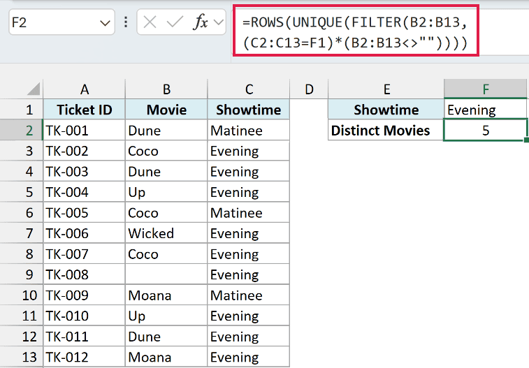Select row 5 header
This screenshot has height=368, width=529.
click(22, 192)
